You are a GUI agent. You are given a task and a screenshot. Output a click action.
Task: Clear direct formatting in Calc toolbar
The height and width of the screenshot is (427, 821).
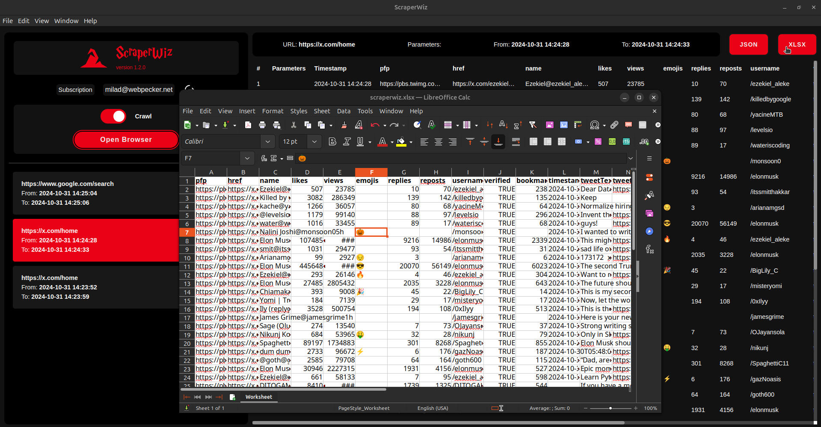359,125
